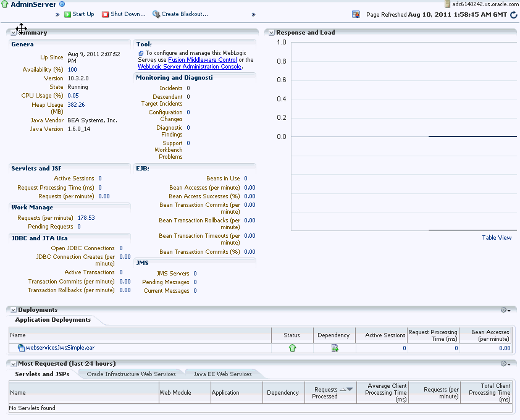Click the Beans in Use value 0

coord(246,178)
